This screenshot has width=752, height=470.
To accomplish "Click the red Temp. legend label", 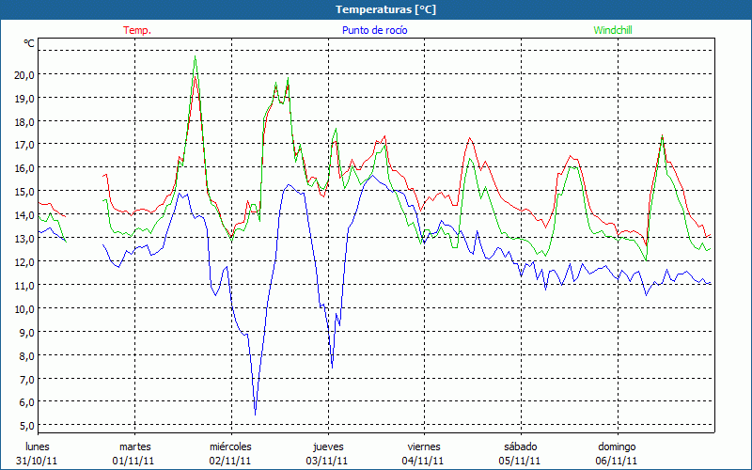I will pyautogui.click(x=136, y=30).
